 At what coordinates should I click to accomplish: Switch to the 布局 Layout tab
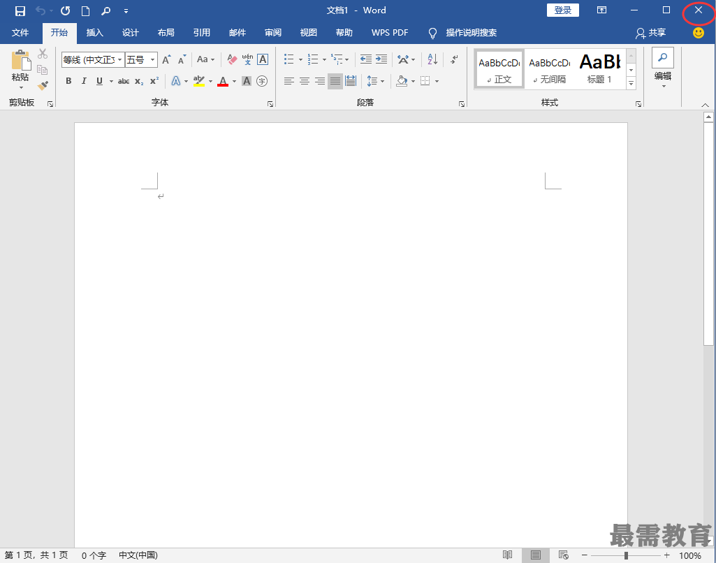(x=166, y=33)
